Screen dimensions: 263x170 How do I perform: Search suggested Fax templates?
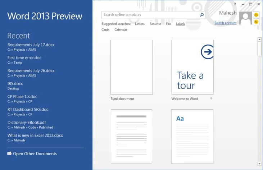(x=168, y=24)
